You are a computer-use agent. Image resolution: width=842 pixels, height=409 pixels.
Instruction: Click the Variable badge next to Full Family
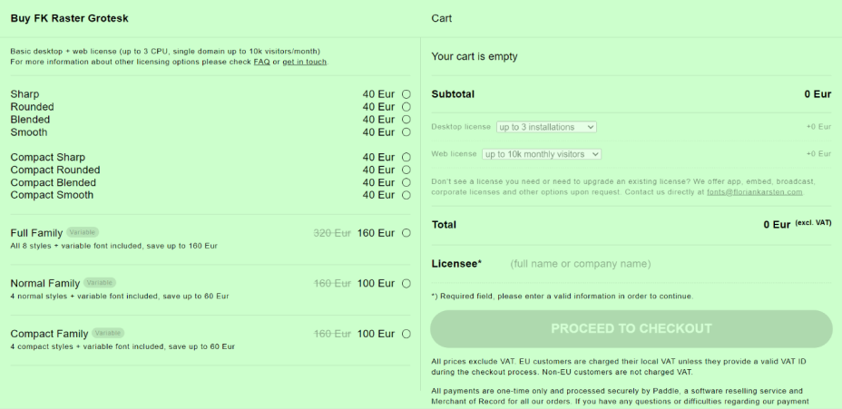coord(83,232)
